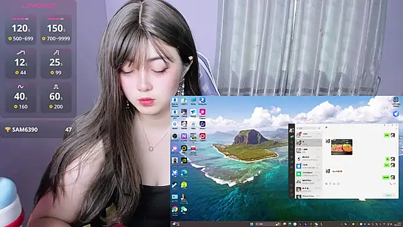Open WeChat from the taskbar
Viewport: 403px width, 227px height.
tap(316, 224)
